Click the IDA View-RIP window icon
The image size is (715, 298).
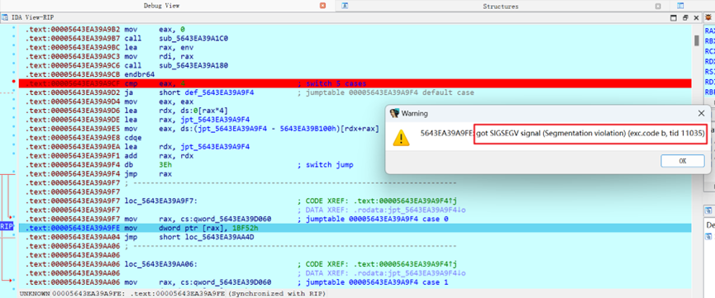tap(5, 18)
